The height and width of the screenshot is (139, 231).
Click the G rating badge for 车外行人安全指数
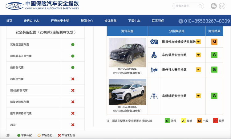(x=214, y=70)
